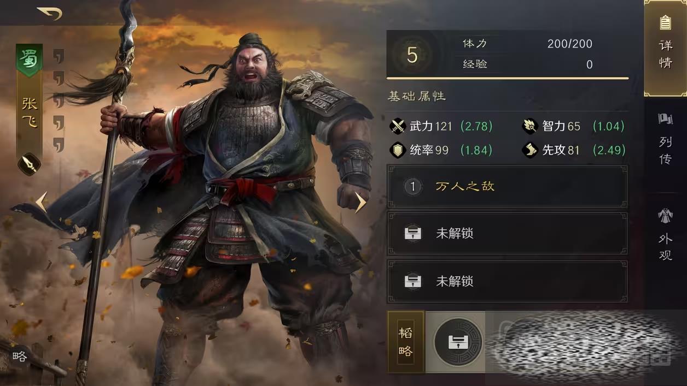Tap the 统率 shield icon
The width and height of the screenshot is (687, 386).
pyautogui.click(x=397, y=150)
